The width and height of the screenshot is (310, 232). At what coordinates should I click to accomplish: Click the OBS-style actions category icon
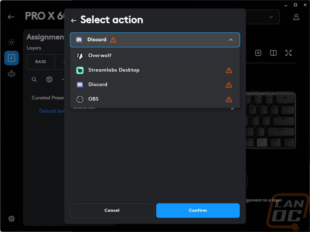click(49, 80)
